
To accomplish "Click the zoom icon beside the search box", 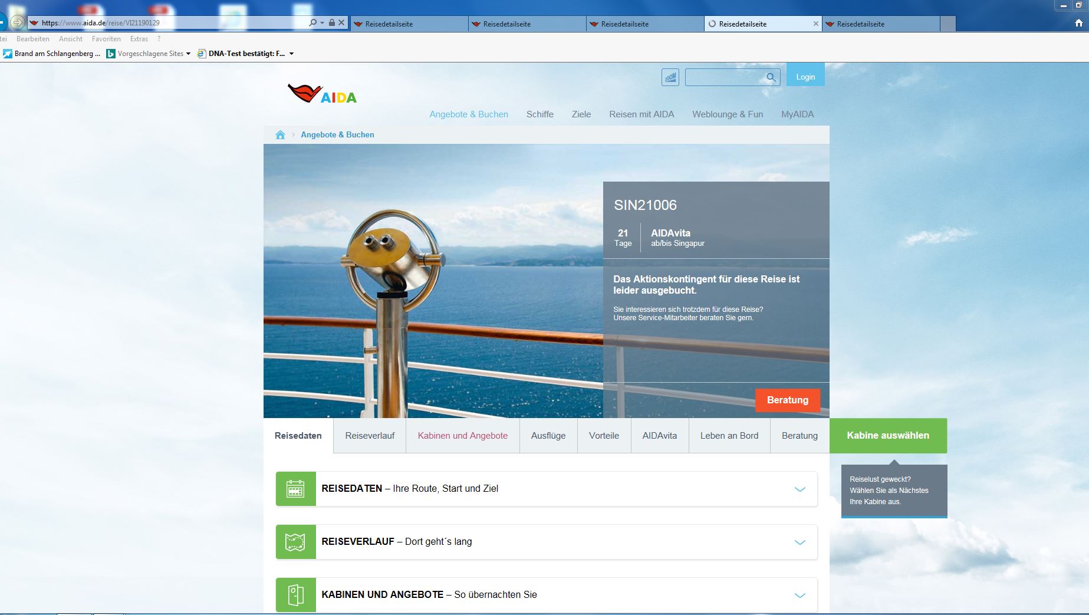I will 670,77.
